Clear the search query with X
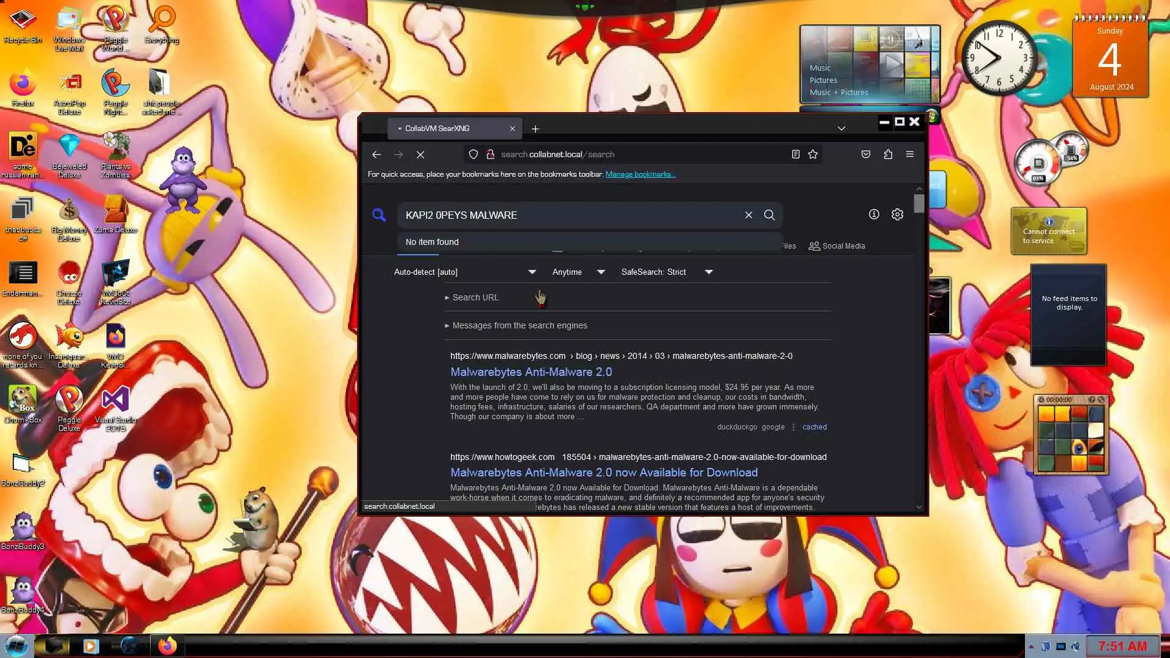 (x=749, y=215)
